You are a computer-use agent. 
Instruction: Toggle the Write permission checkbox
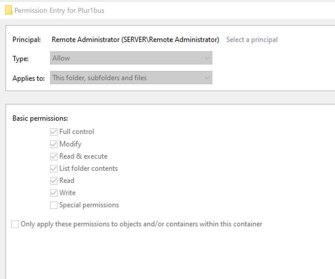54,193
